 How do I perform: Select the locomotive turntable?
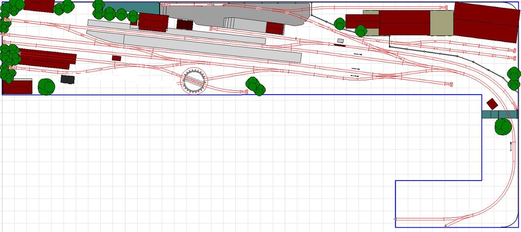(x=194, y=81)
